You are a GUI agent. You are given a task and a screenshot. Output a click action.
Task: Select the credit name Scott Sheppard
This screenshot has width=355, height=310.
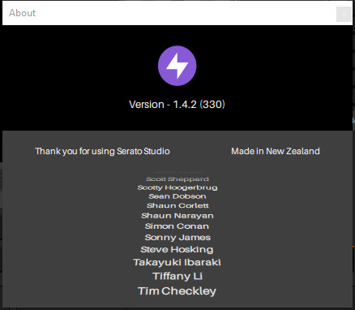coord(177,179)
